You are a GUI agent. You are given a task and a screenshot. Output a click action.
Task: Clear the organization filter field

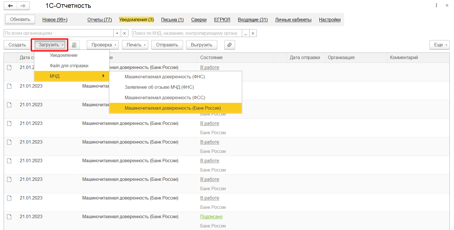point(124,33)
